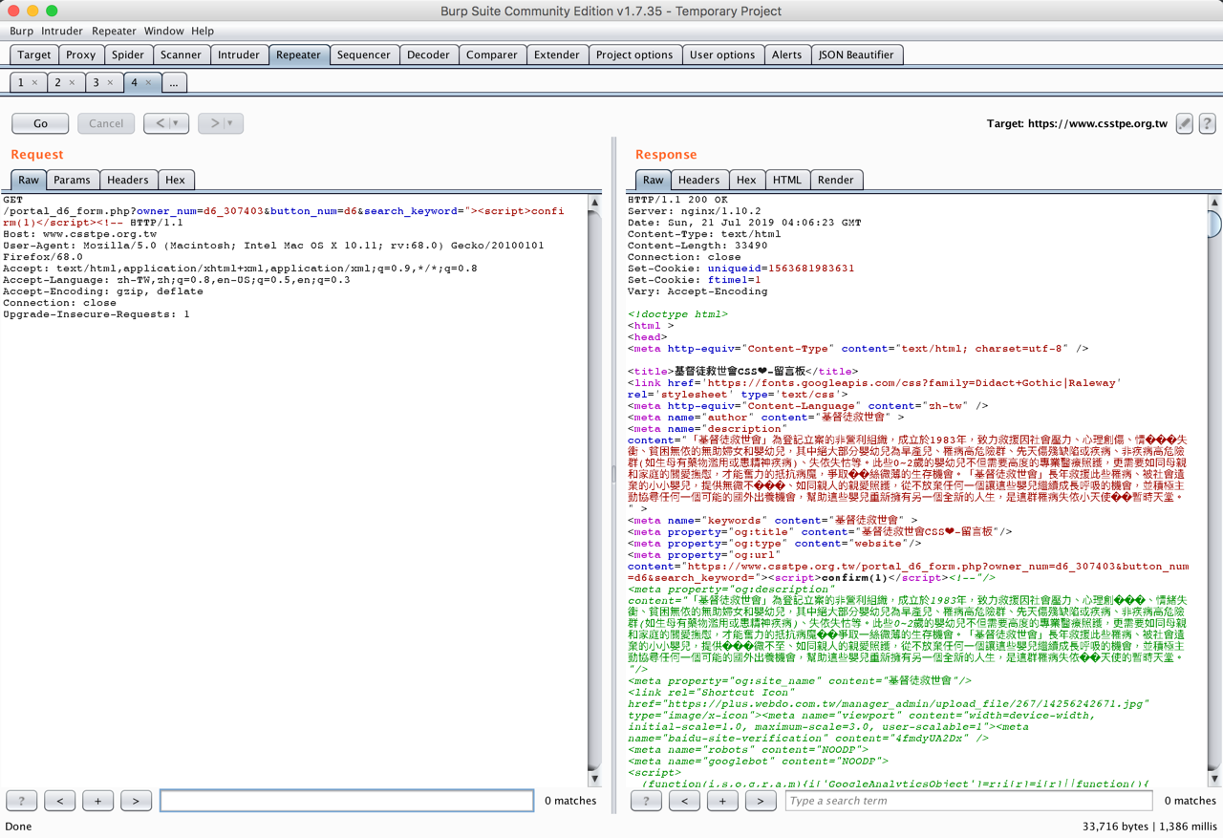Click "Host: www.csstpe.org.tw" in the request
Image resolution: width=1223 pixels, height=838 pixels.
79,234
